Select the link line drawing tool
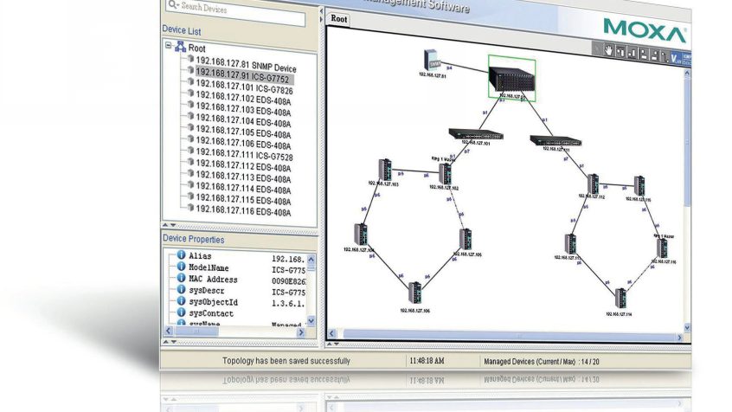 pyautogui.click(x=665, y=57)
